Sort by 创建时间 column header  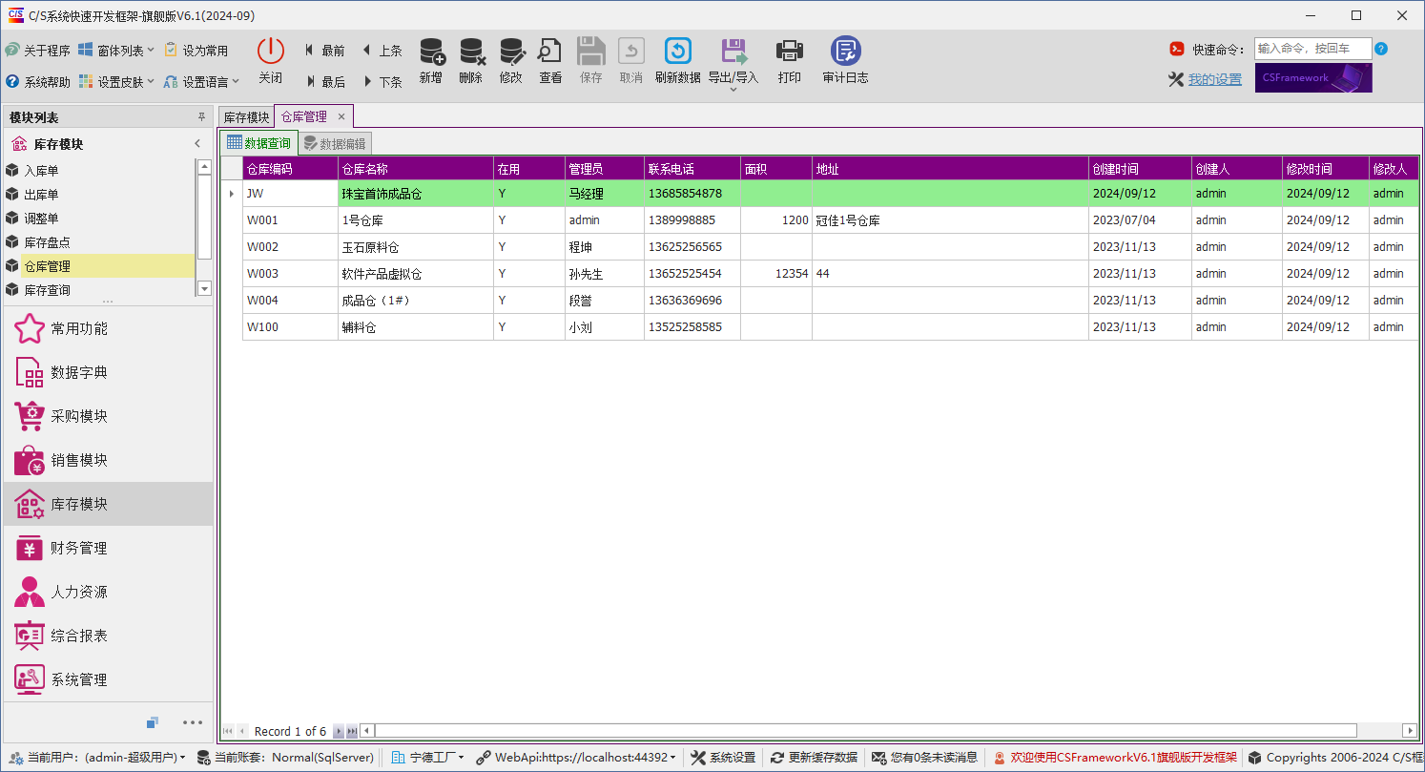point(1140,169)
